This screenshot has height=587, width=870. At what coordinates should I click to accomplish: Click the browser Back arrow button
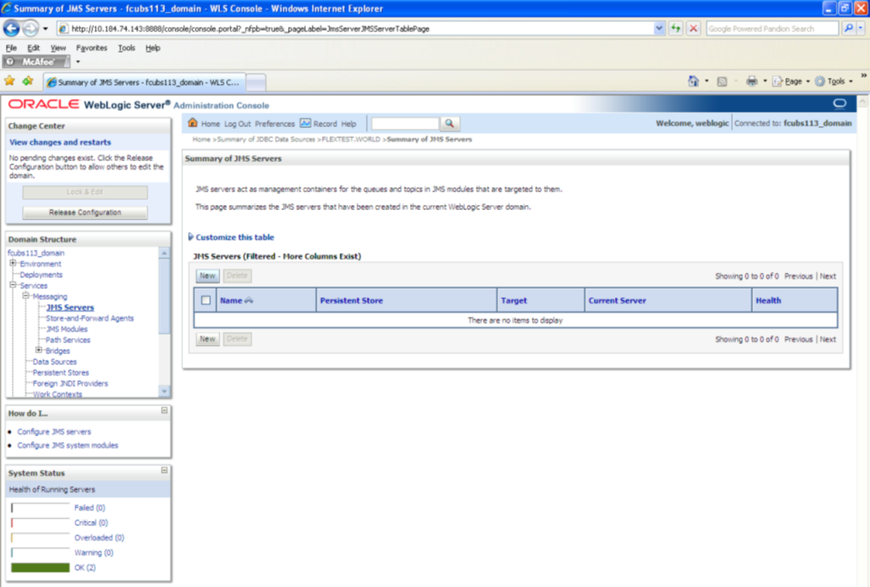pyautogui.click(x=12, y=28)
